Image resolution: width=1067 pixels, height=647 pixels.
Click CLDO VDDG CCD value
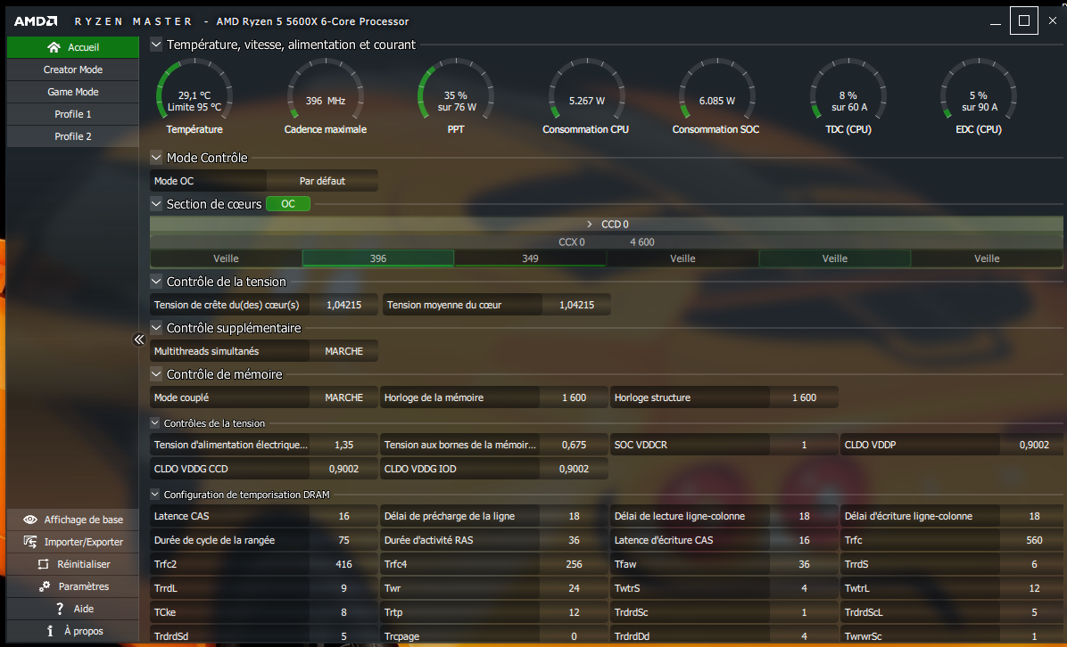point(343,468)
